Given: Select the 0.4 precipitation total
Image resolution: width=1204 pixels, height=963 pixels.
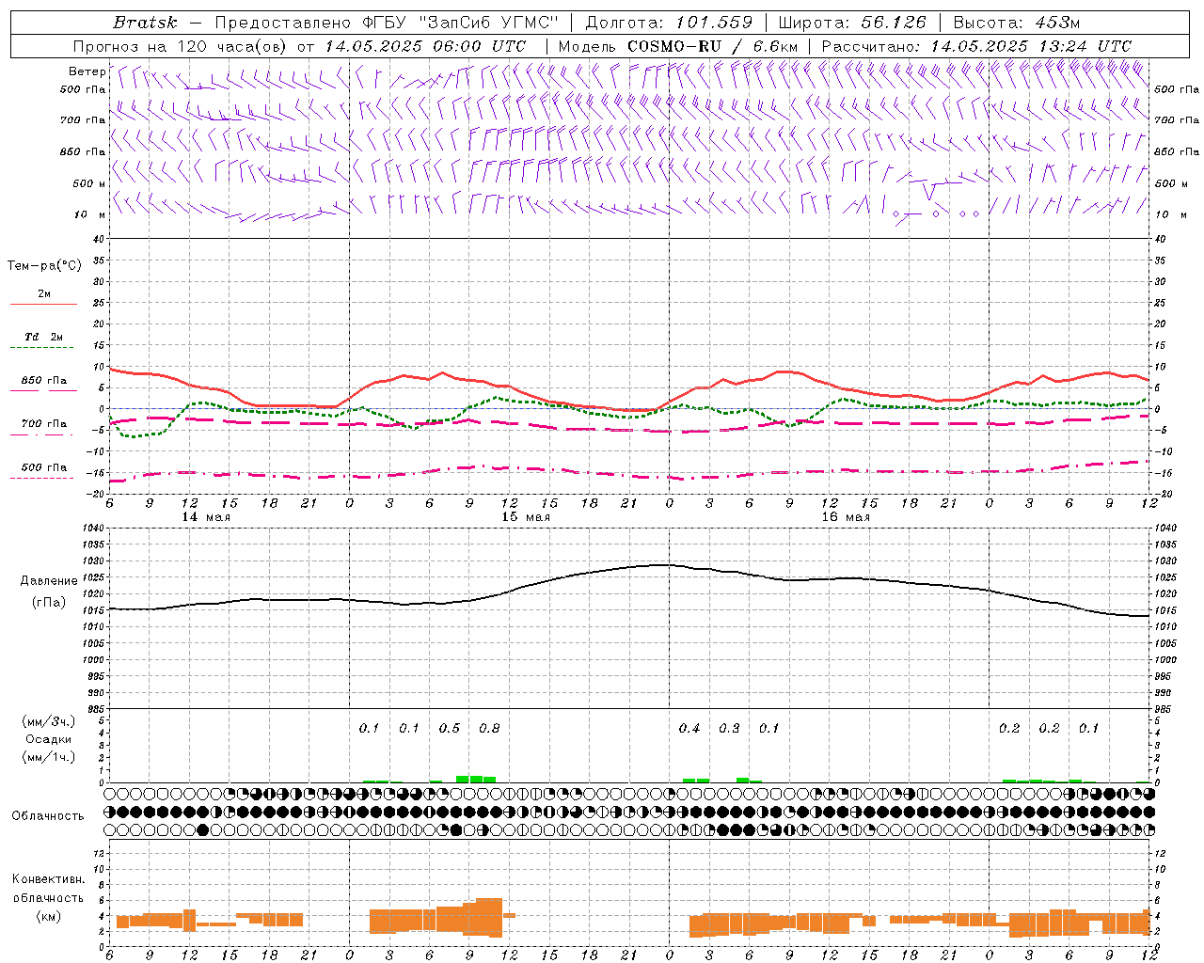Looking at the screenshot, I should click(689, 729).
